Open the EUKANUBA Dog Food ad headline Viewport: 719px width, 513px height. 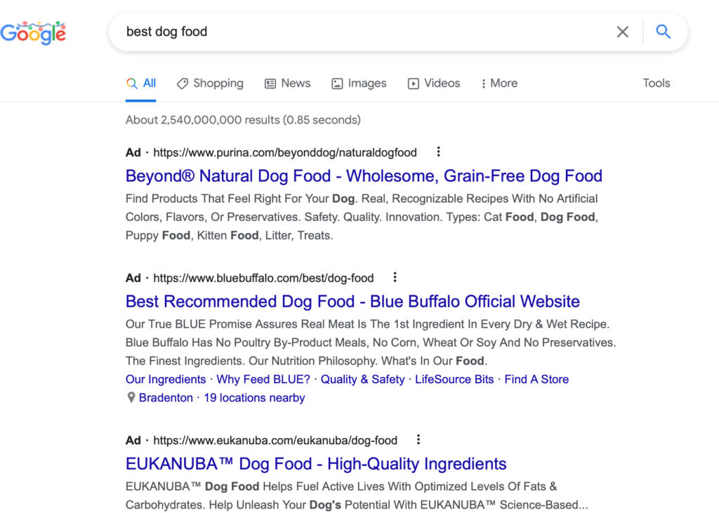point(316,464)
